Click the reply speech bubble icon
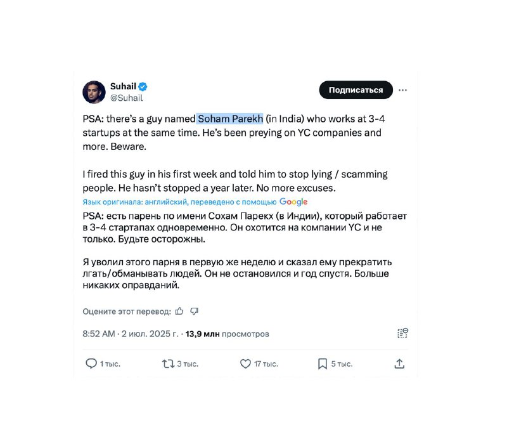Viewport: 507px width, 427px height. pyautogui.click(x=91, y=364)
